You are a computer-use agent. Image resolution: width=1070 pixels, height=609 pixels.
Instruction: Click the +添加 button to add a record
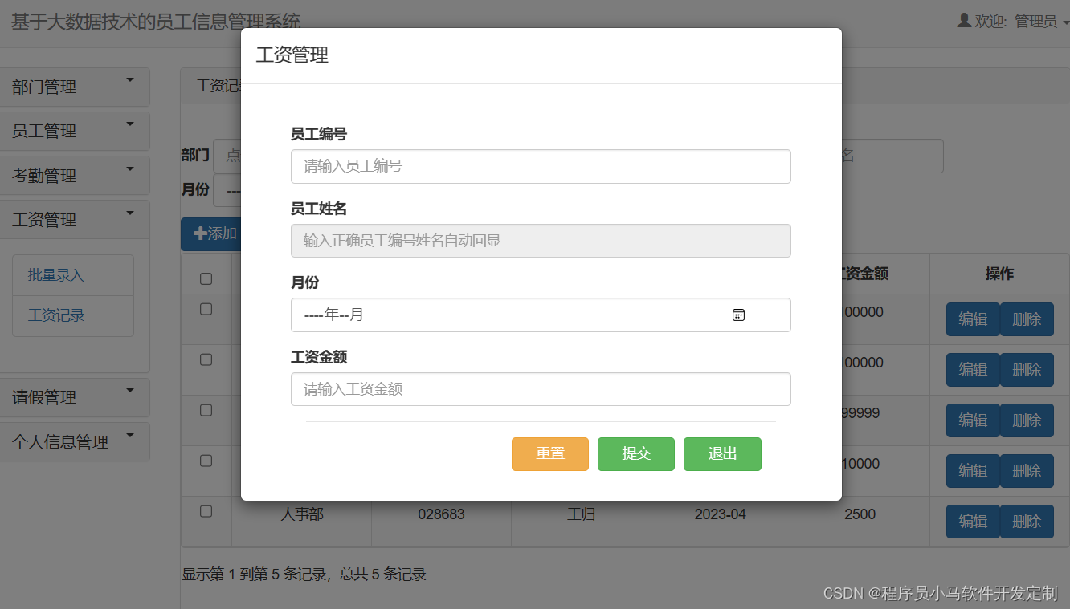pos(211,233)
